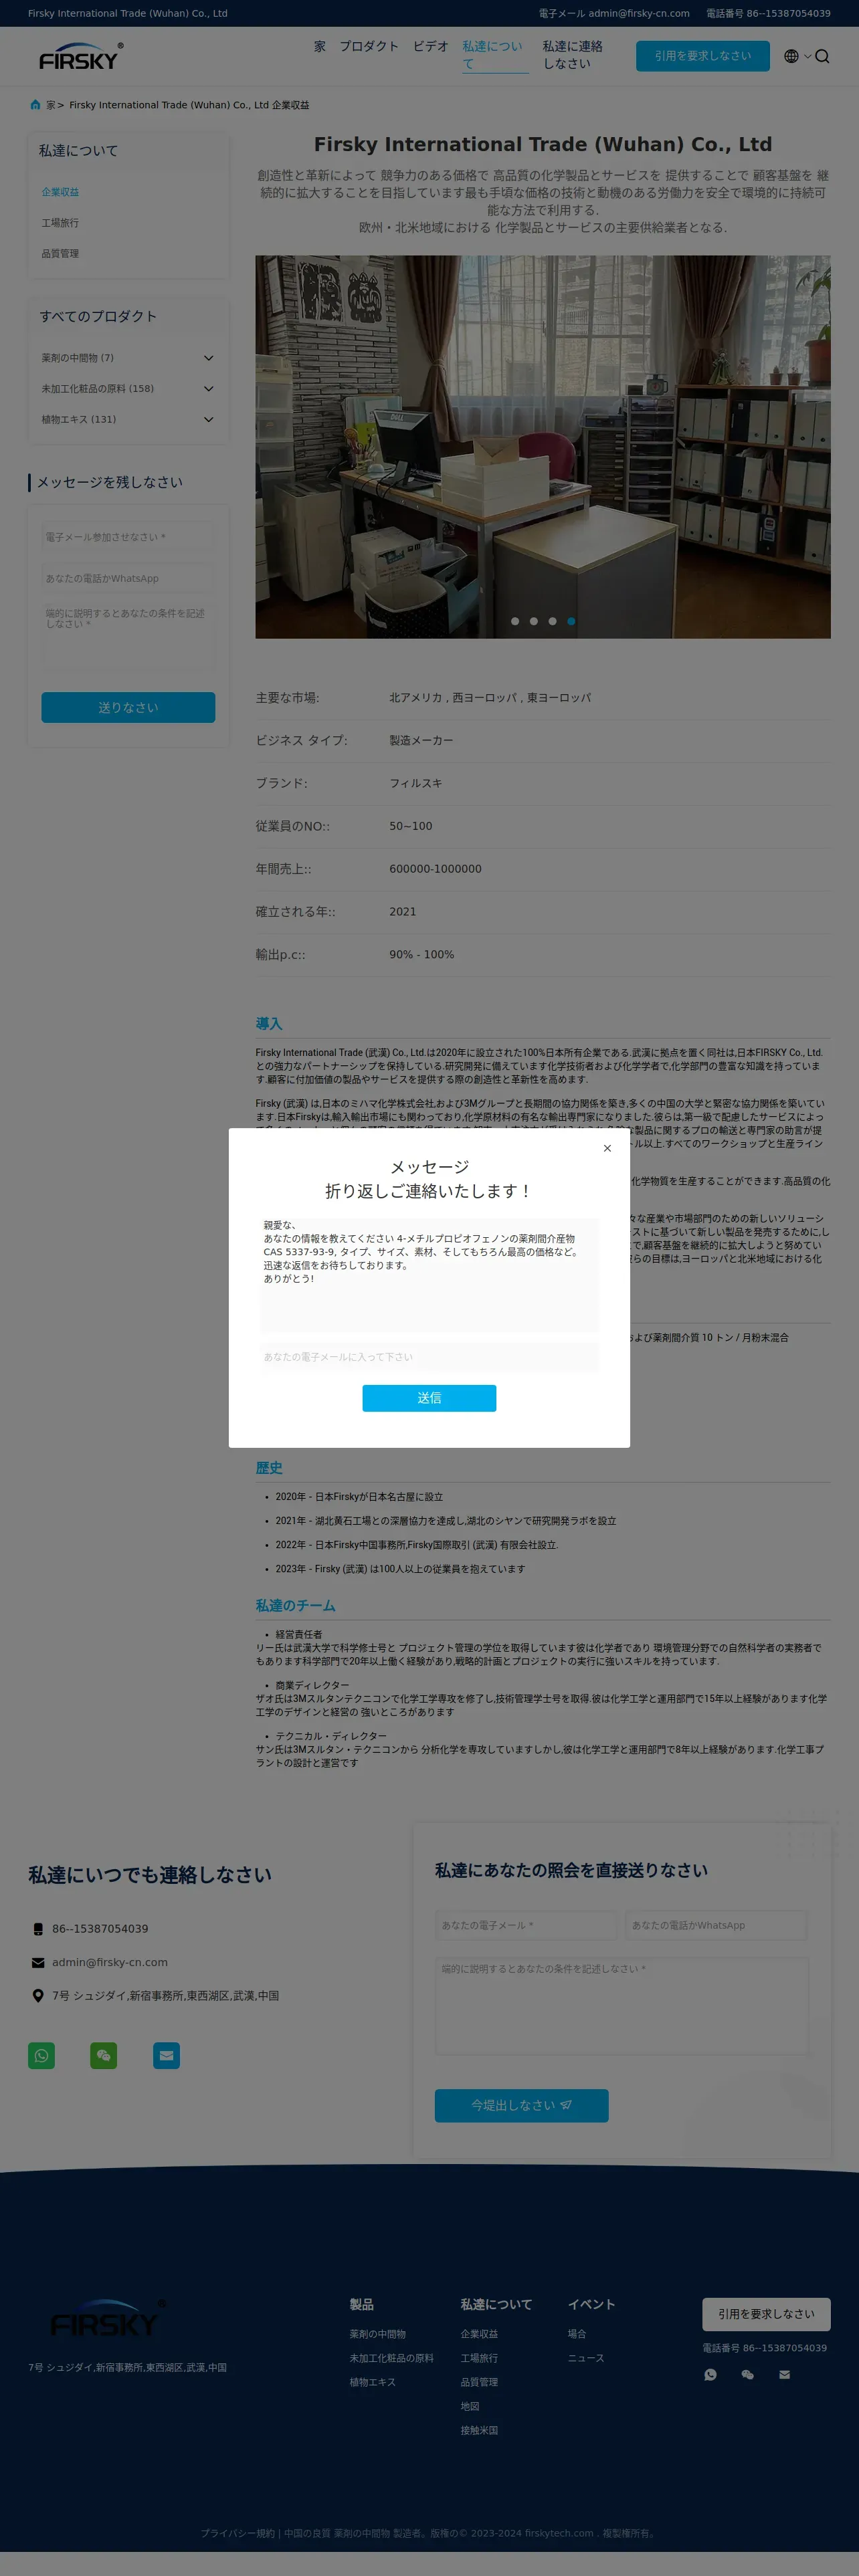Click the 今提出しなさい submit button
The width and height of the screenshot is (859, 2576).
(521, 2105)
